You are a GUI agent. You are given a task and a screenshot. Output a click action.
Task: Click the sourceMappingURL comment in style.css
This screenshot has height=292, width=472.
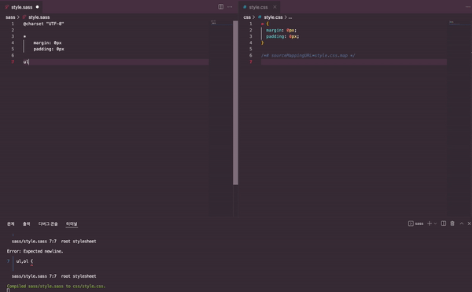(x=308, y=55)
